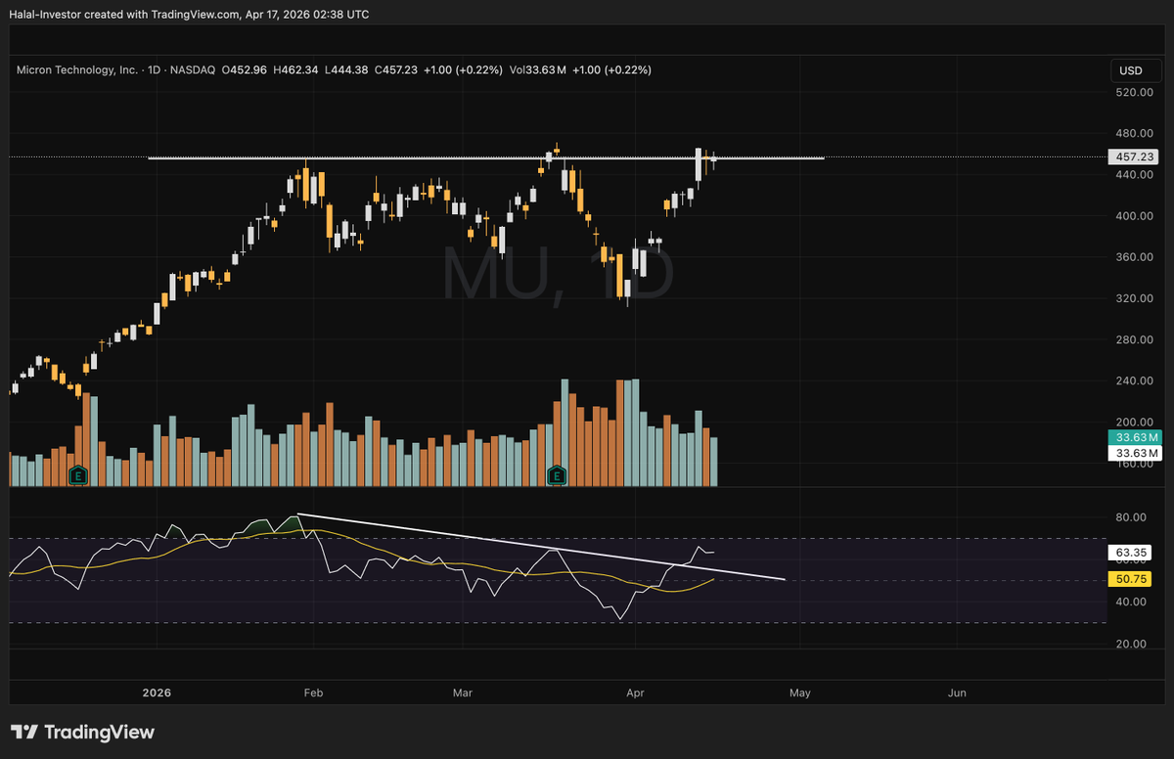The height and width of the screenshot is (759, 1174).
Task: Click the 400.00 price axis label
Action: tap(1133, 216)
